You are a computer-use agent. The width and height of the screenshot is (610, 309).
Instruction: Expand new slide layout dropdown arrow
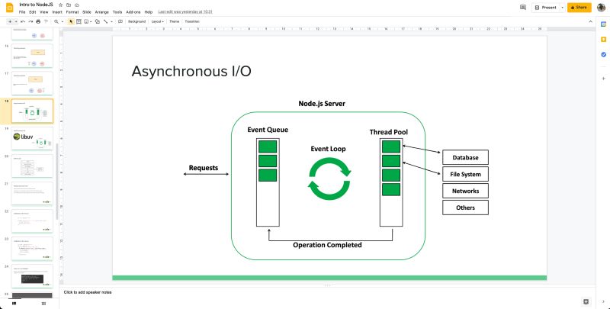coord(16,21)
